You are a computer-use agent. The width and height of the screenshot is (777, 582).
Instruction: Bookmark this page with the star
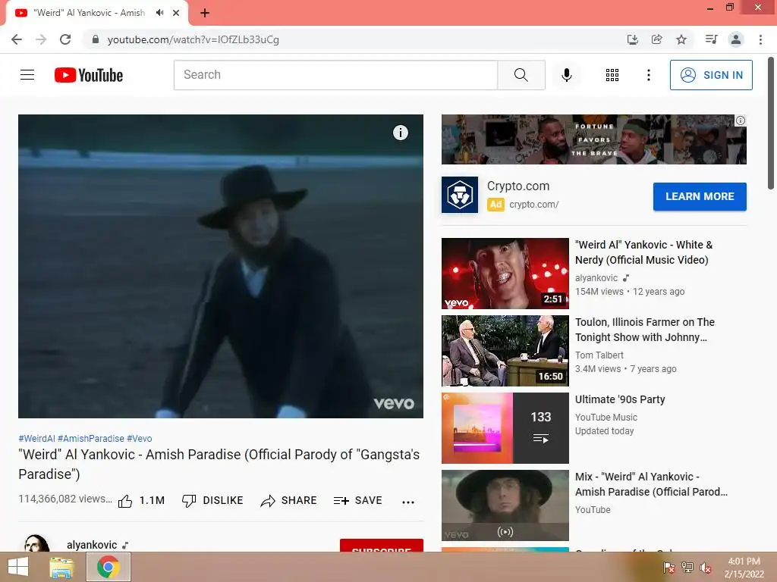(x=681, y=39)
